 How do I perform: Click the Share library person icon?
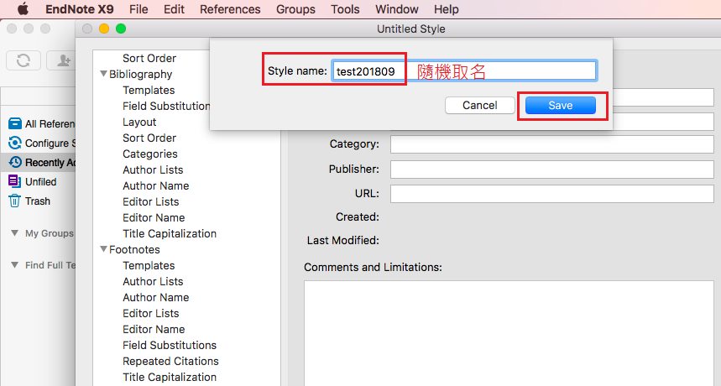[x=62, y=60]
